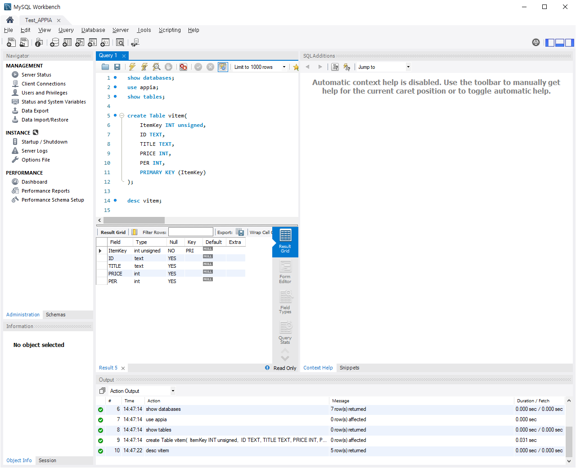Toggle the bottom output panel visibility
Screen dimensions: 576x468
(560, 43)
